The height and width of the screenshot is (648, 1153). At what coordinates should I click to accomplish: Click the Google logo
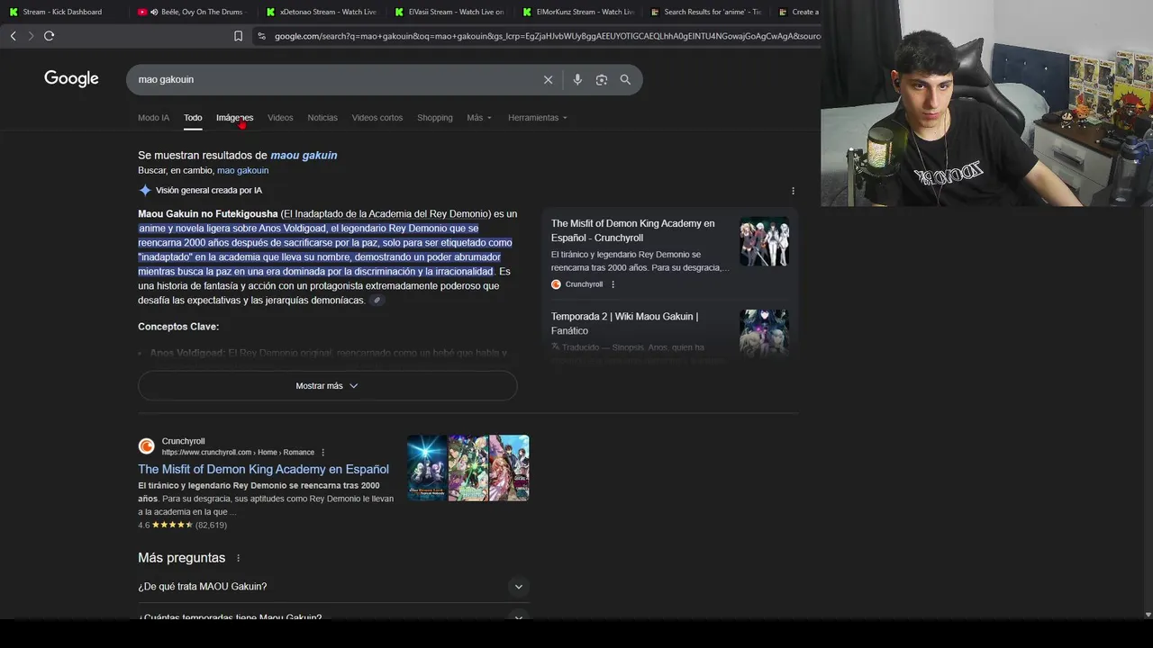[71, 79]
